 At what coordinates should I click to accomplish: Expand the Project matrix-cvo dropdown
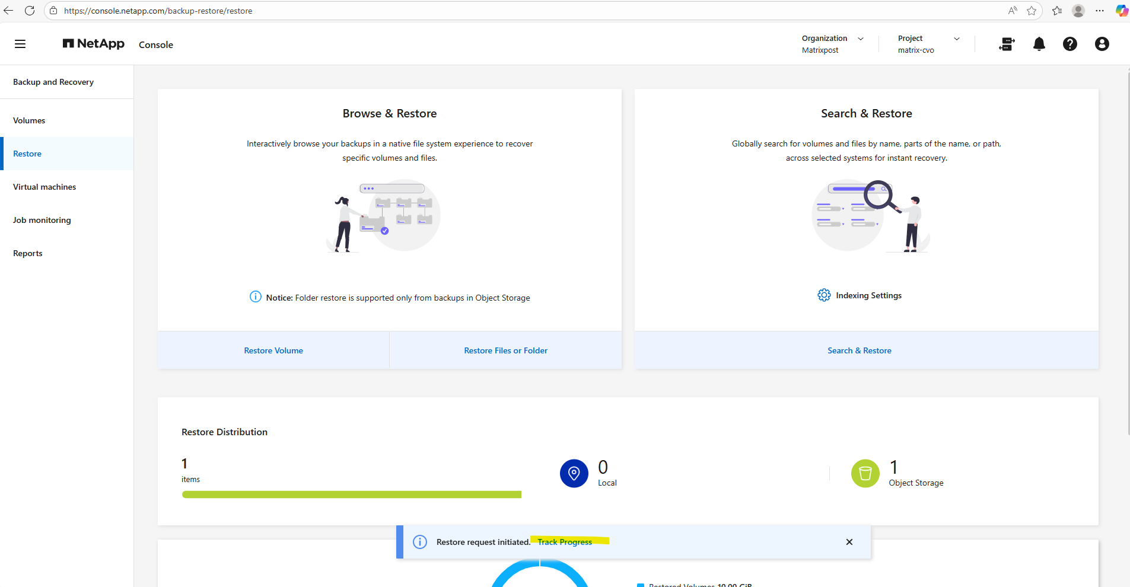[956, 39]
